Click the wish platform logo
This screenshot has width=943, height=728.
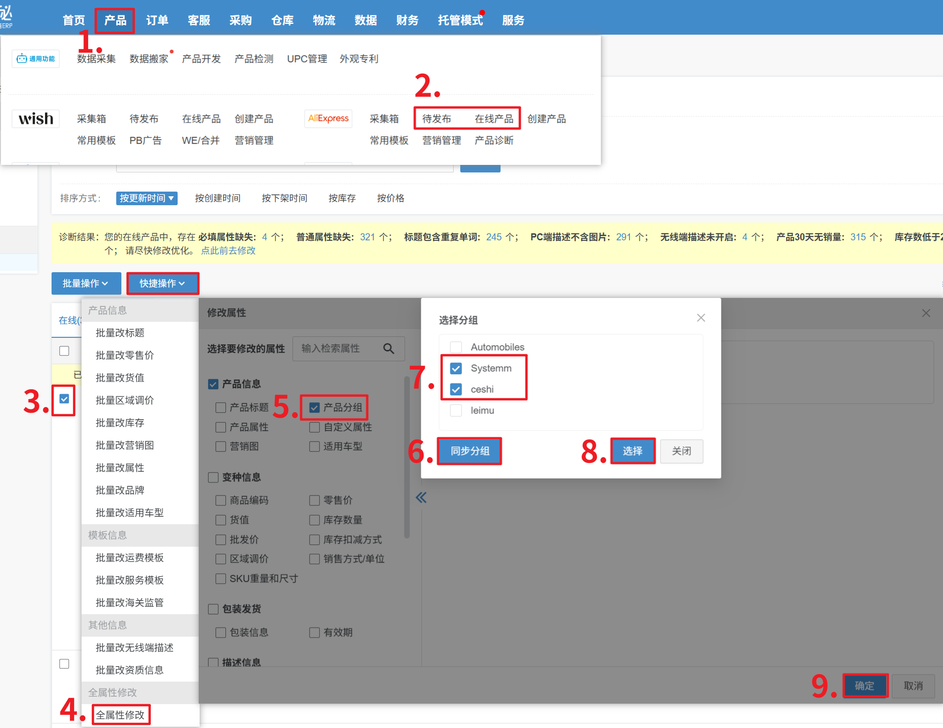[x=36, y=119]
